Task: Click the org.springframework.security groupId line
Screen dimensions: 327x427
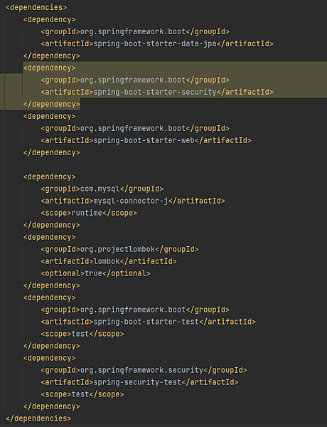Action: point(144,370)
